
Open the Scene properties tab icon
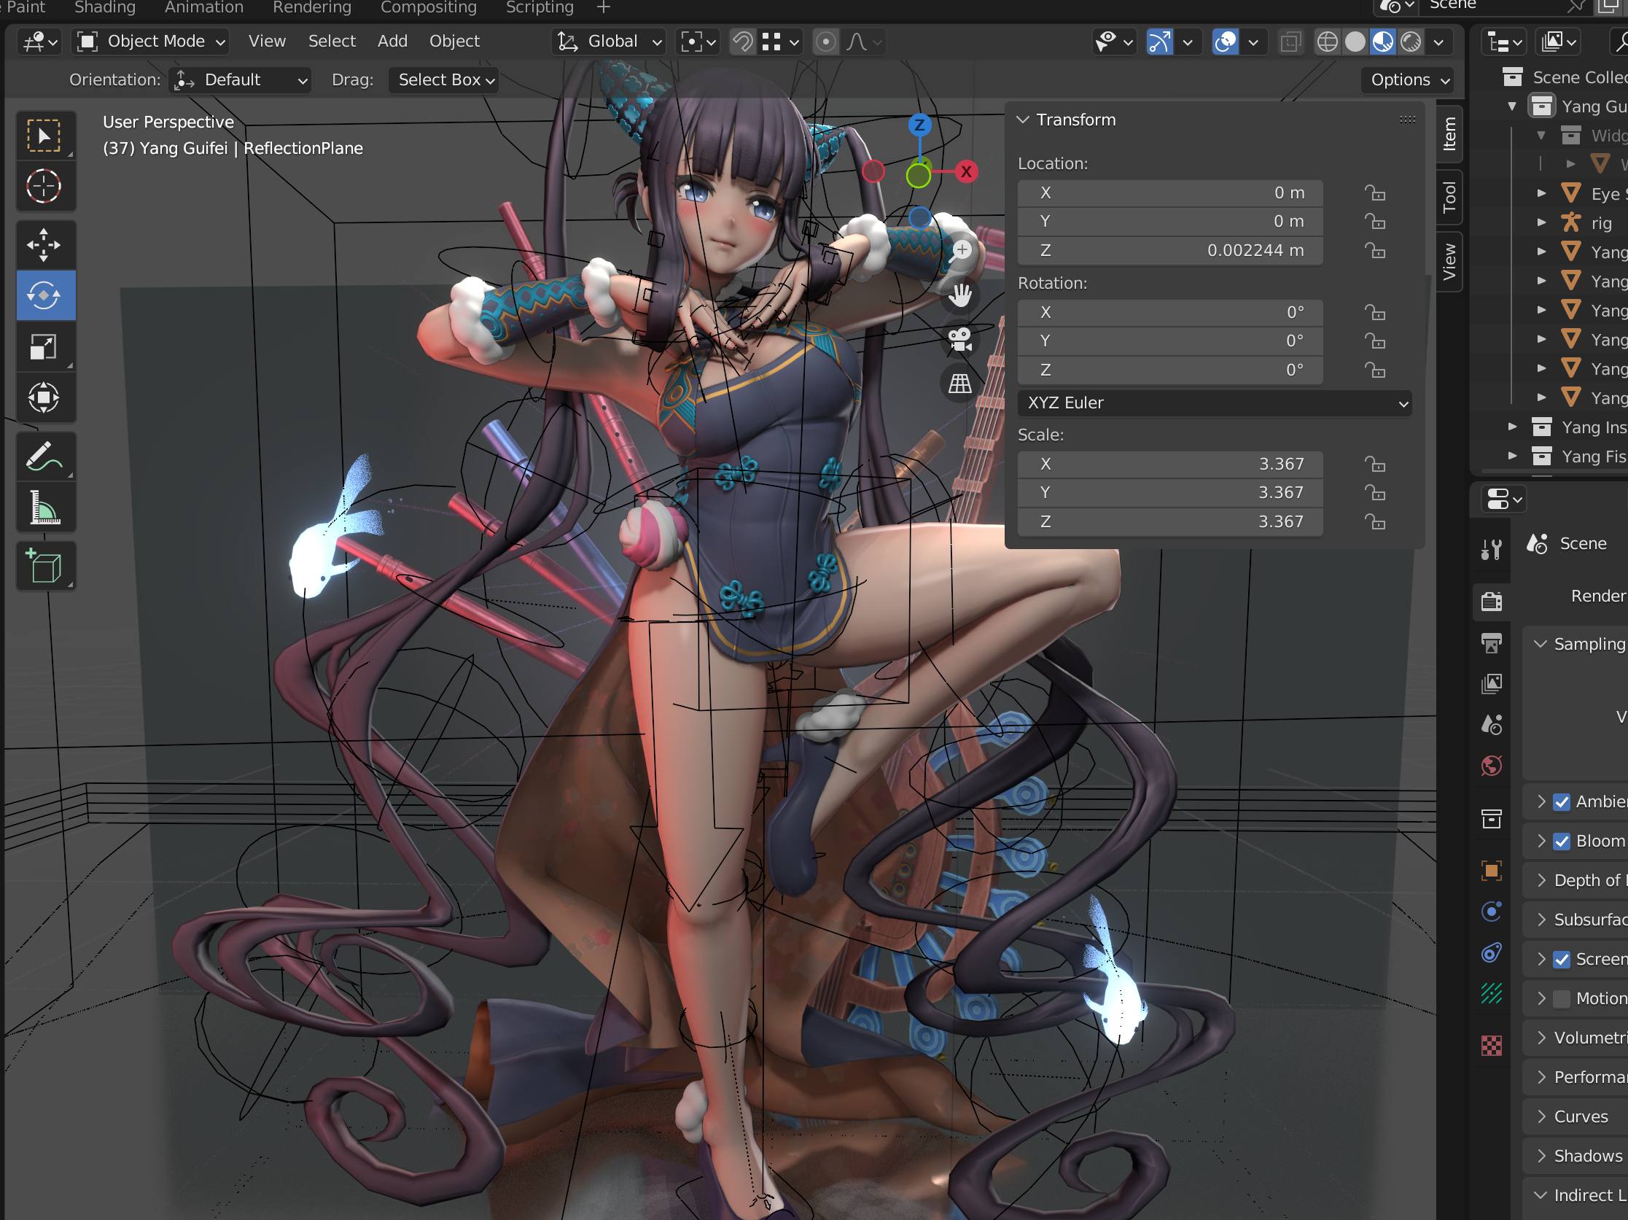coord(1492,726)
